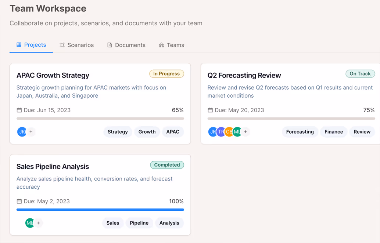Select the Analysis tag
The height and width of the screenshot is (243, 380).
[x=169, y=223]
